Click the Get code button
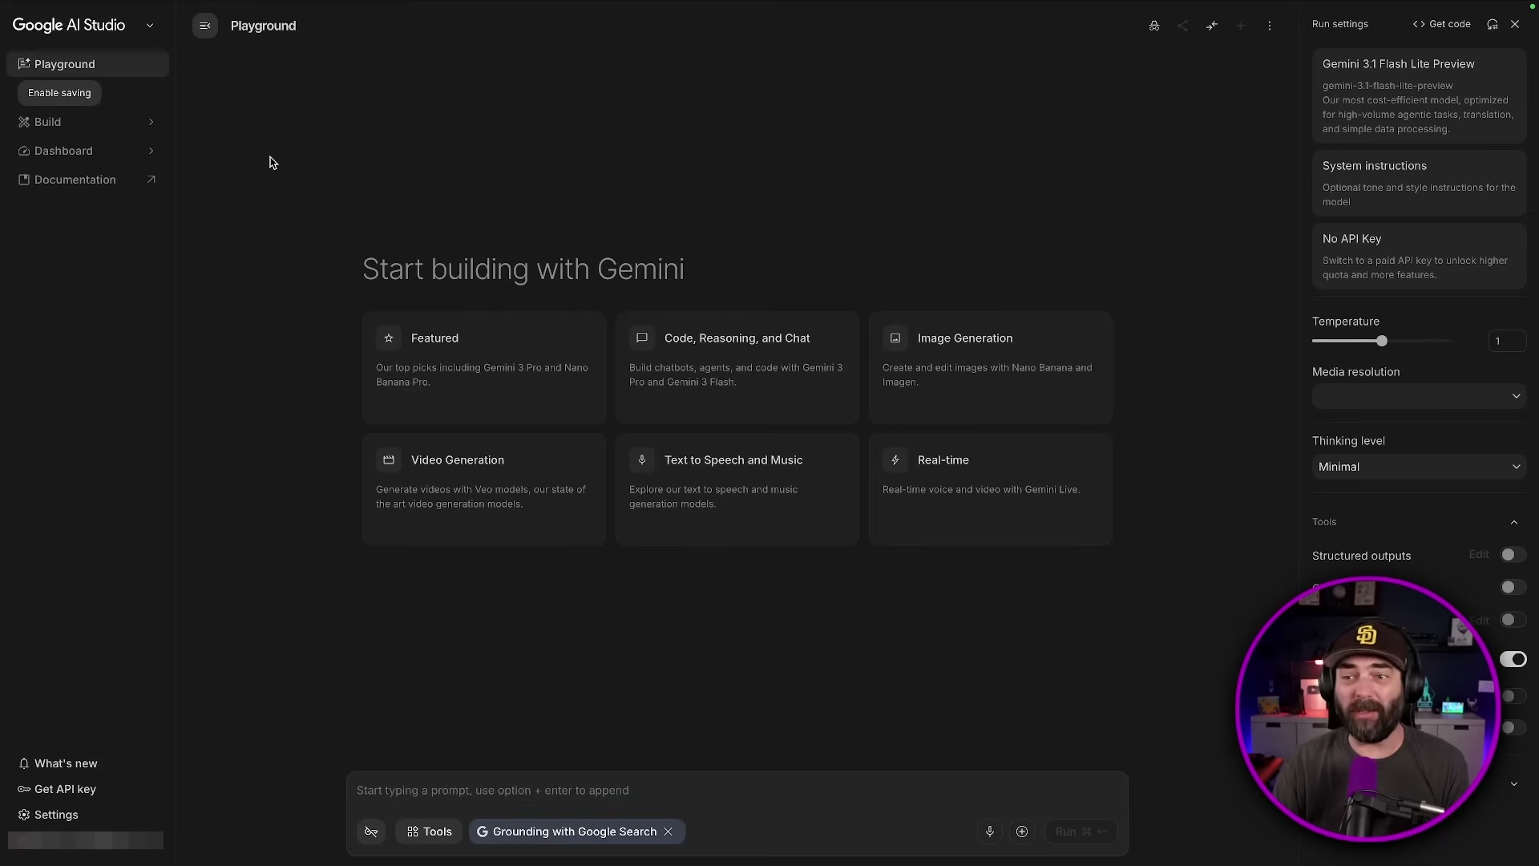The image size is (1539, 866). pos(1441,24)
